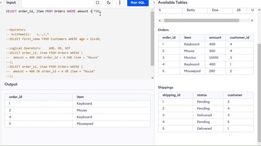Click the 28 age cell
This screenshot has height=146, width=261.
click(239, 10)
